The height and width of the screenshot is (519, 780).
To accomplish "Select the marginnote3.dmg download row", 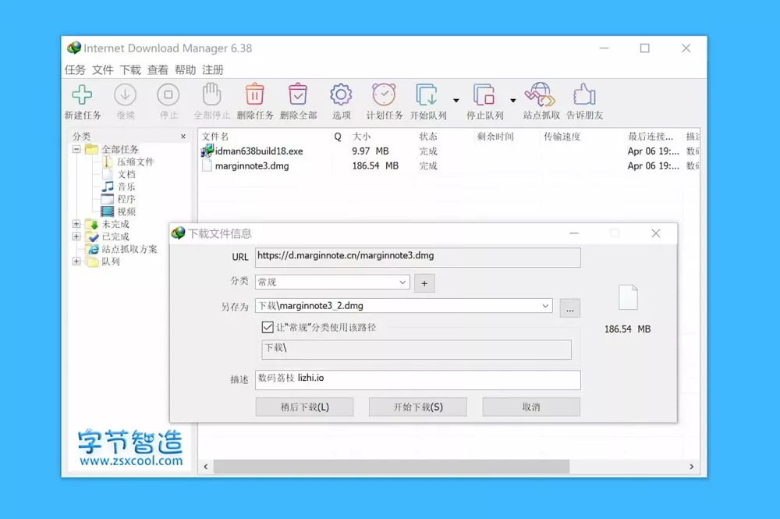I will [x=449, y=165].
